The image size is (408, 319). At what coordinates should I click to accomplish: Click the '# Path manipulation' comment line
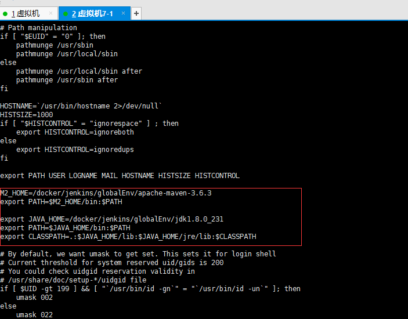pyautogui.click(x=38, y=27)
